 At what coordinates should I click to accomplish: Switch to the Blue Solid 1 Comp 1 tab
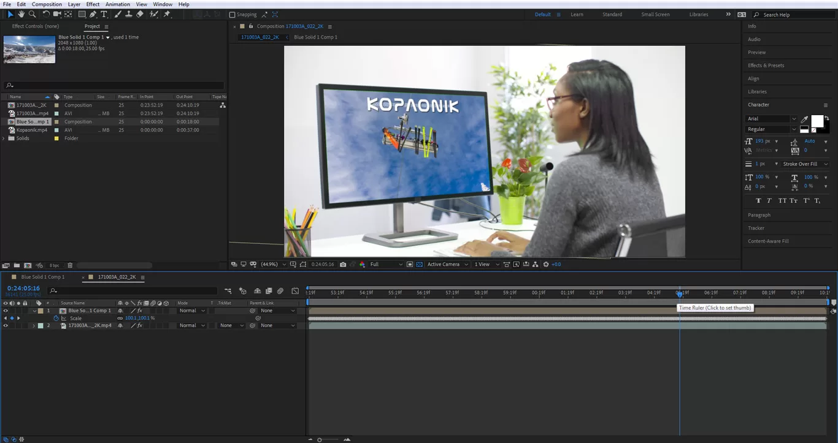pos(42,277)
